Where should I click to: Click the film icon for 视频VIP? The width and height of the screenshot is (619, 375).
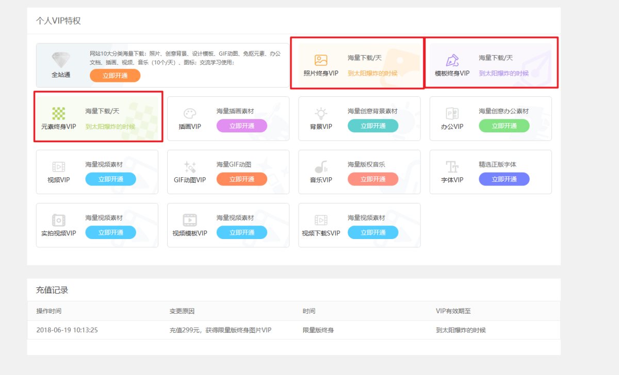[x=58, y=167]
